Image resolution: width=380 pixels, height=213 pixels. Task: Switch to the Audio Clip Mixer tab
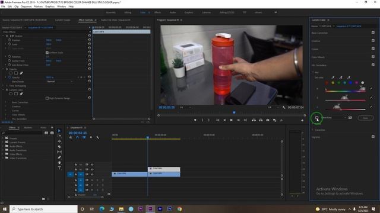116,20
